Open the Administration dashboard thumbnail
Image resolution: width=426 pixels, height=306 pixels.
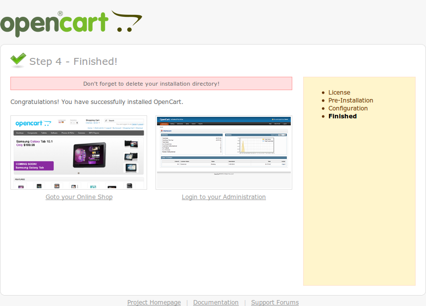click(x=224, y=153)
